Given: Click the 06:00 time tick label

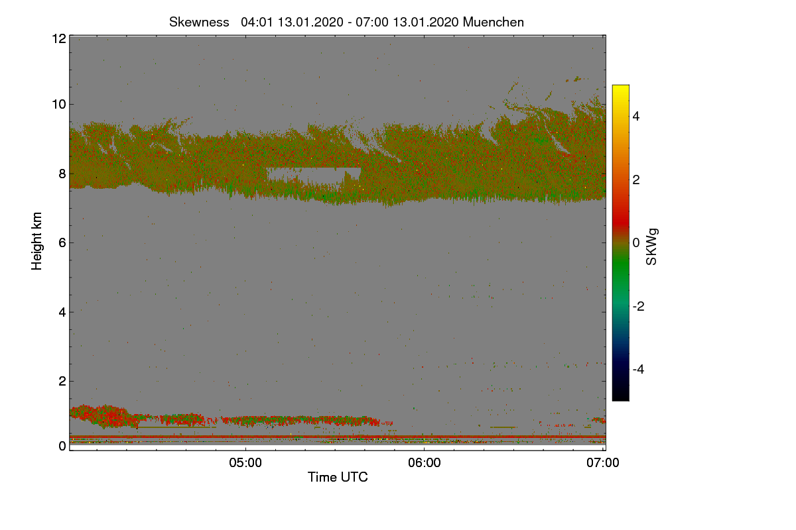Looking at the screenshot, I should (425, 463).
